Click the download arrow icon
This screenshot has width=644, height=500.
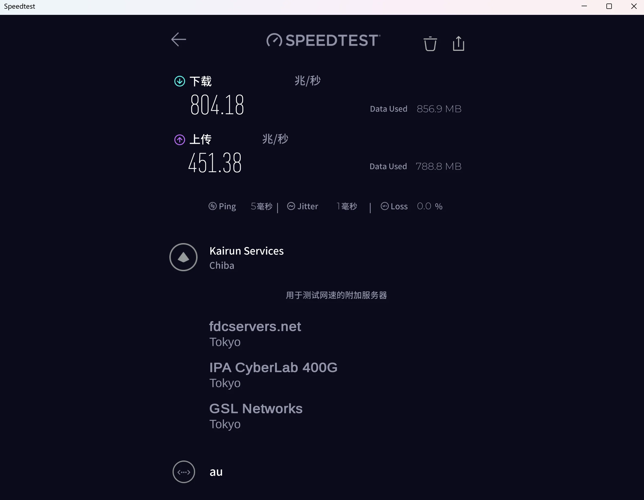pos(180,81)
